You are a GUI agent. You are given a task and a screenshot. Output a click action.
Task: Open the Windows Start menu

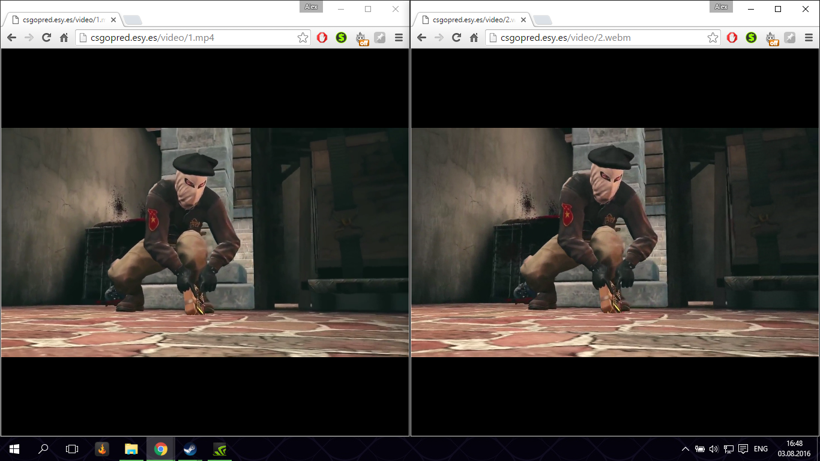coord(14,449)
